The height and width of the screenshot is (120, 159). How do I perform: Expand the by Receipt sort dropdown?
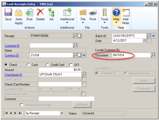(x=62, y=113)
